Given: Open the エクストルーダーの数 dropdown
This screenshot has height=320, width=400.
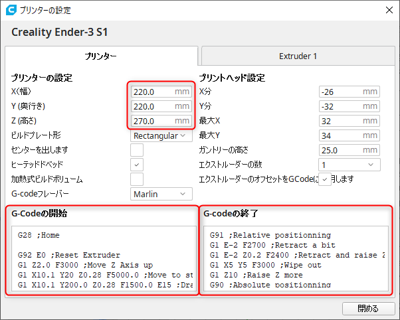Looking at the screenshot, I should tap(350, 165).
